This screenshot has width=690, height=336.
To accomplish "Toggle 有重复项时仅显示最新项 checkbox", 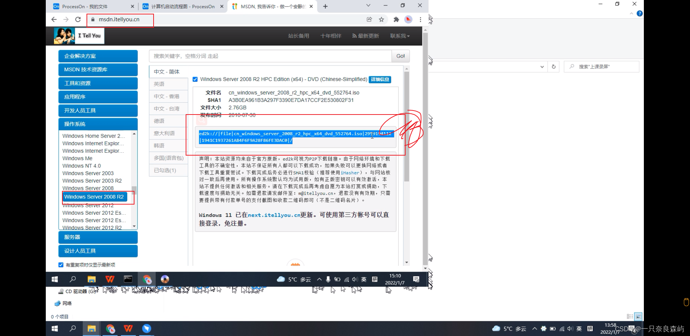I will point(61,265).
